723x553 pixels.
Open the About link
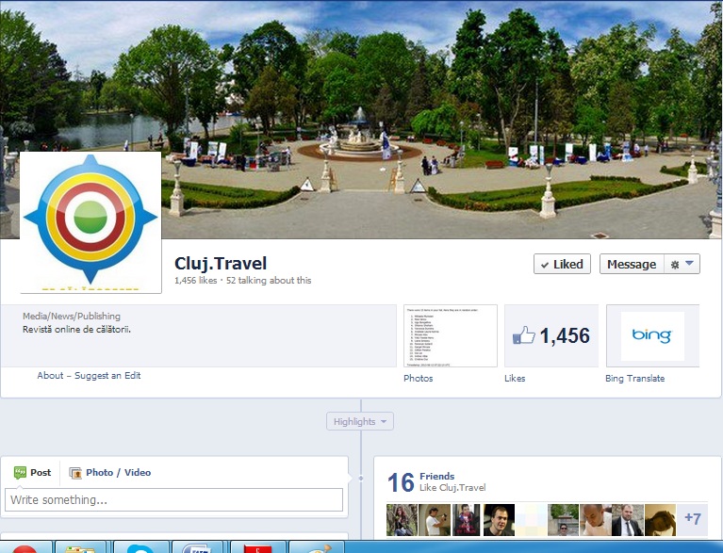(x=50, y=375)
